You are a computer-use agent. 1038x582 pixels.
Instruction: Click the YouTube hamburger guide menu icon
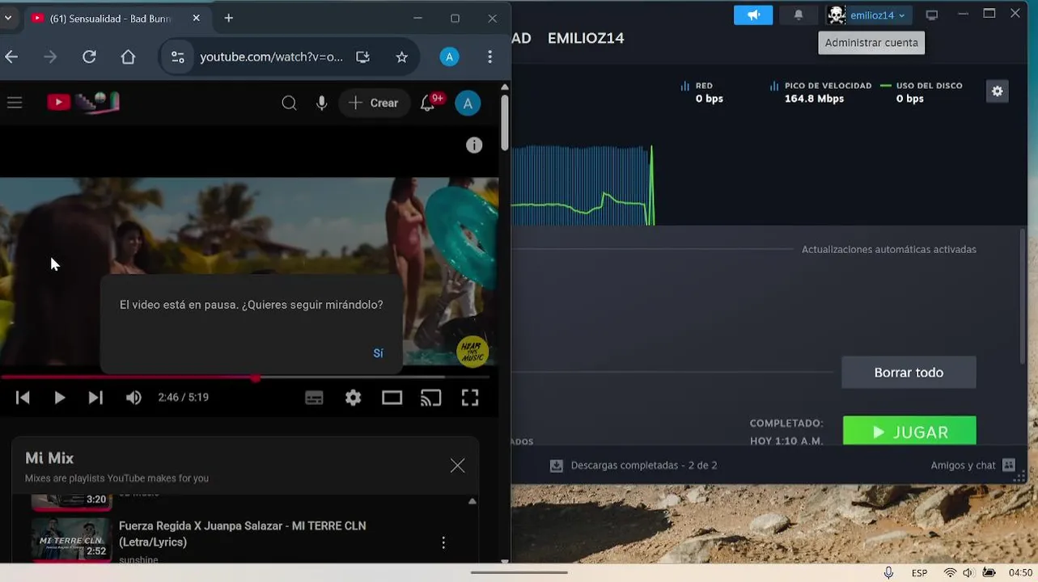[x=15, y=103]
